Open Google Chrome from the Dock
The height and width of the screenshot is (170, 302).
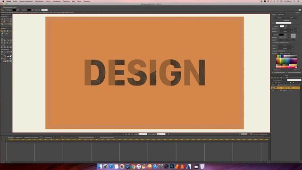pyautogui.click(x=133, y=167)
